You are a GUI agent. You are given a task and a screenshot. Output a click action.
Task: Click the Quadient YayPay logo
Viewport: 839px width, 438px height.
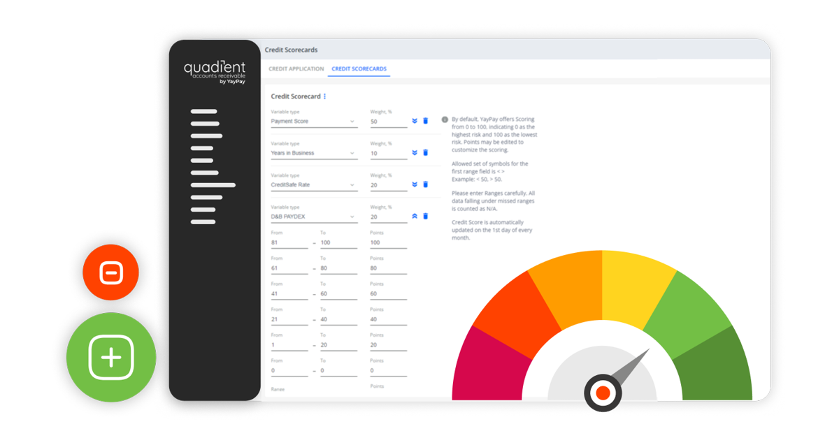(x=215, y=72)
